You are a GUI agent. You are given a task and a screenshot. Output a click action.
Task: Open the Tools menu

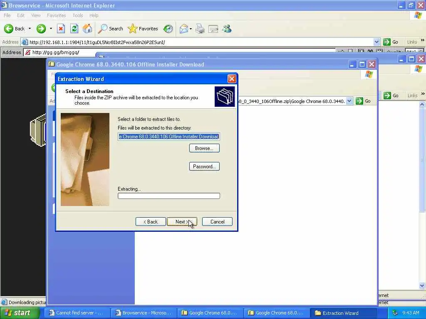pyautogui.click(x=78, y=15)
